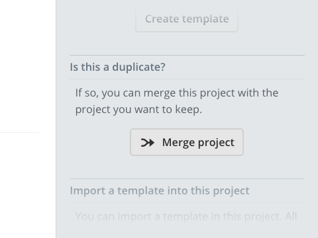Click the word 'template' in Create template
The width and height of the screenshot is (318, 238).
(205, 19)
